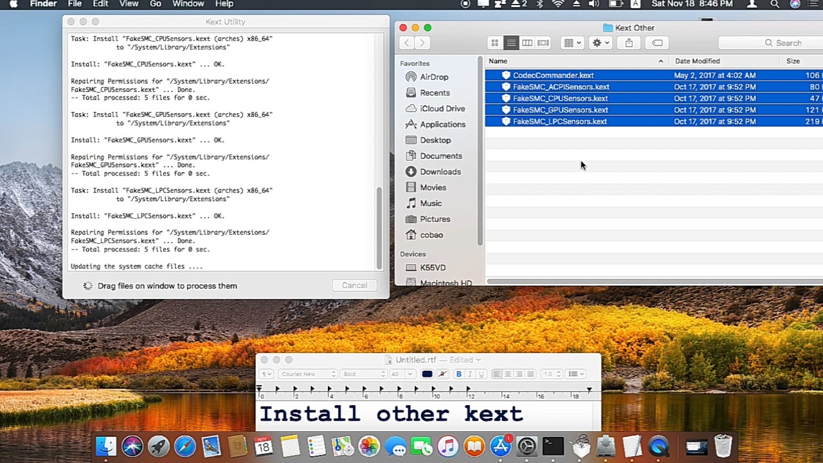Image resolution: width=823 pixels, height=463 pixels.
Task: Open AirDrop in Finder sidebar
Action: 434,77
